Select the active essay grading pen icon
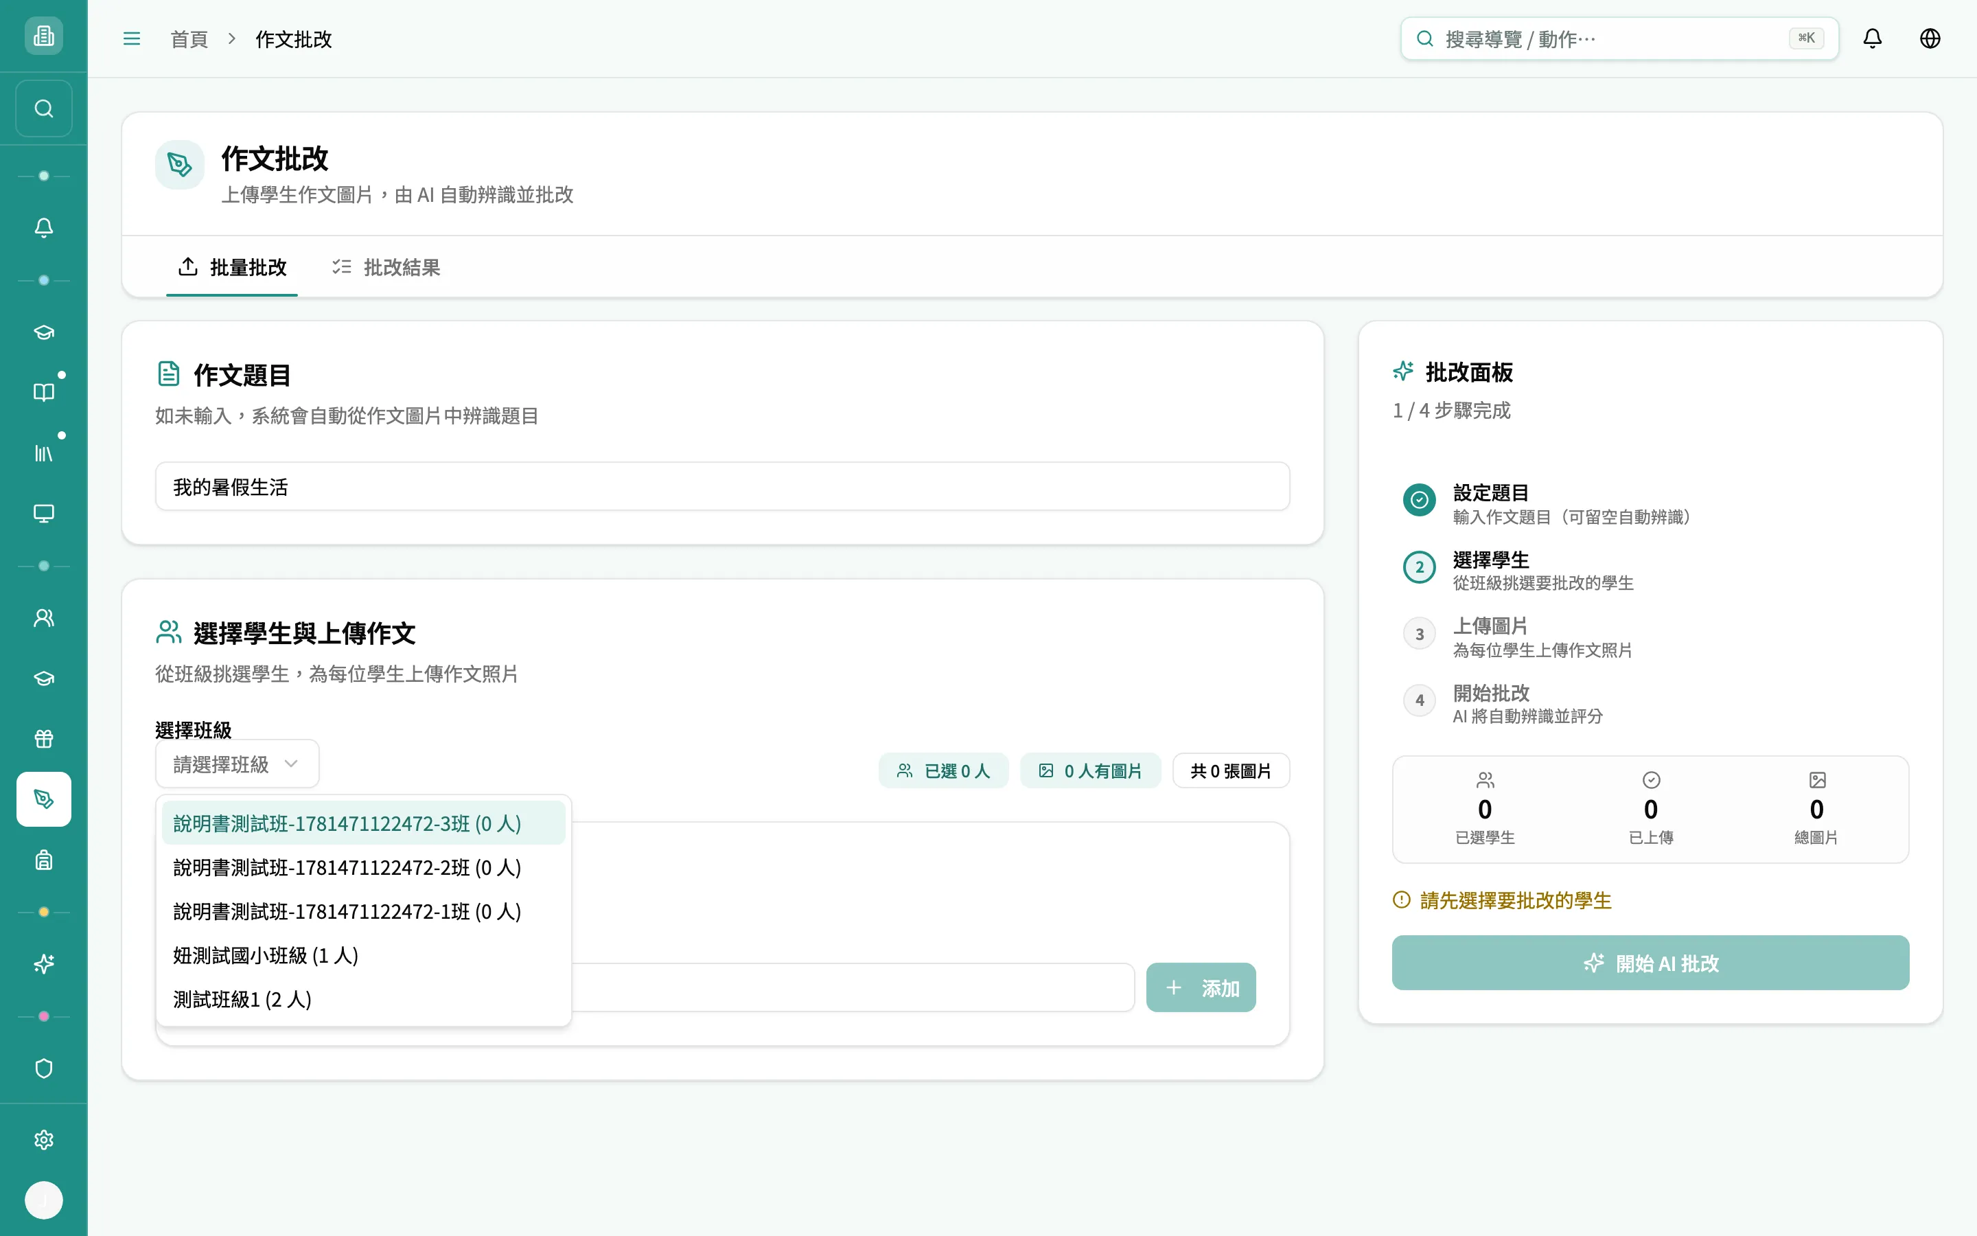Screen dimensions: 1977x1236 point(43,799)
